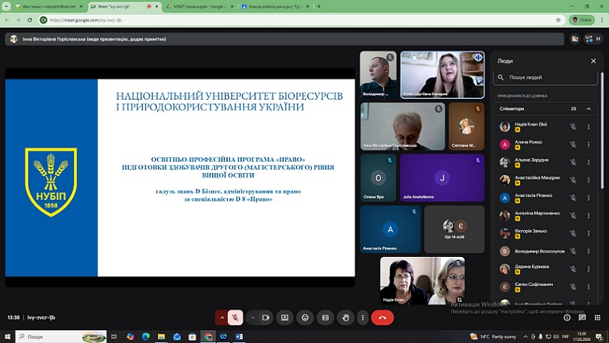
Task: Click the Windows taskbar Пошук search box
Action: [x=61, y=336]
